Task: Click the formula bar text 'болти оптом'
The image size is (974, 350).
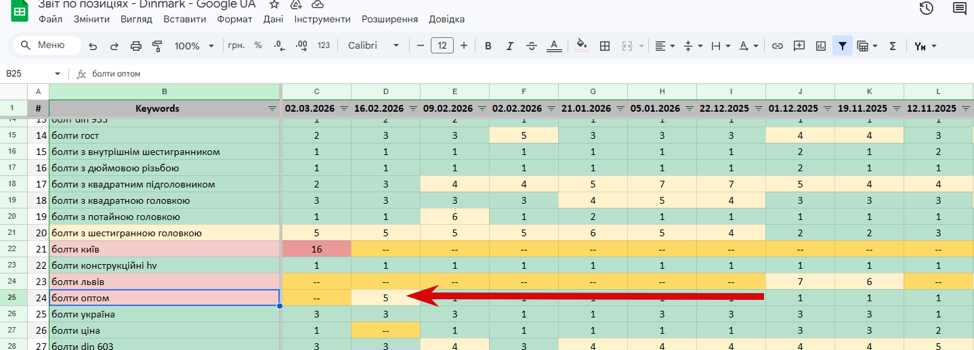Action: pos(117,73)
